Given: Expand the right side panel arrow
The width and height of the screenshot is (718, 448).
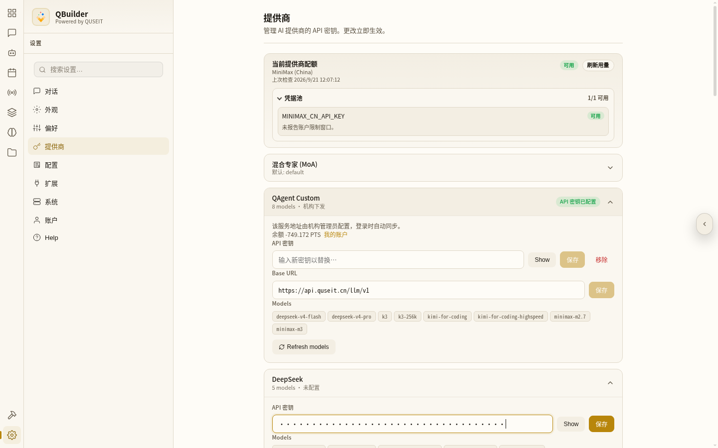Looking at the screenshot, I should [705, 224].
